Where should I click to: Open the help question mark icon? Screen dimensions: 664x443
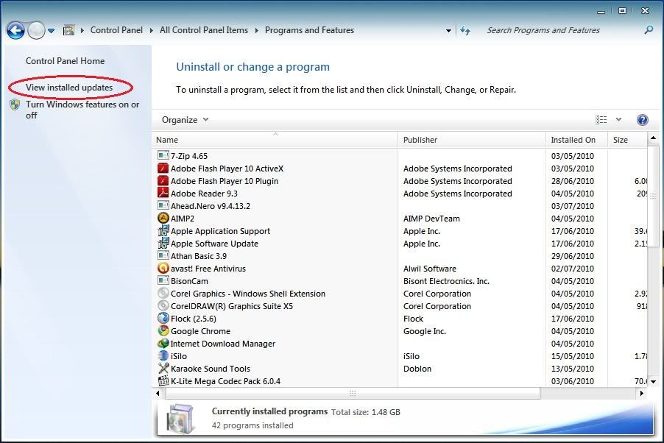click(x=642, y=120)
